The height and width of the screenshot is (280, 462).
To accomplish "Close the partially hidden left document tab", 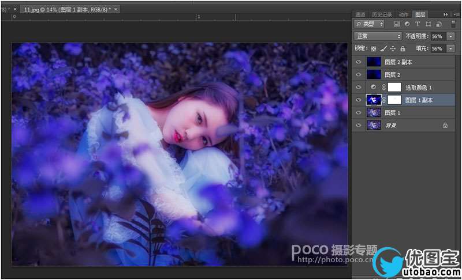I will pos(15,9).
